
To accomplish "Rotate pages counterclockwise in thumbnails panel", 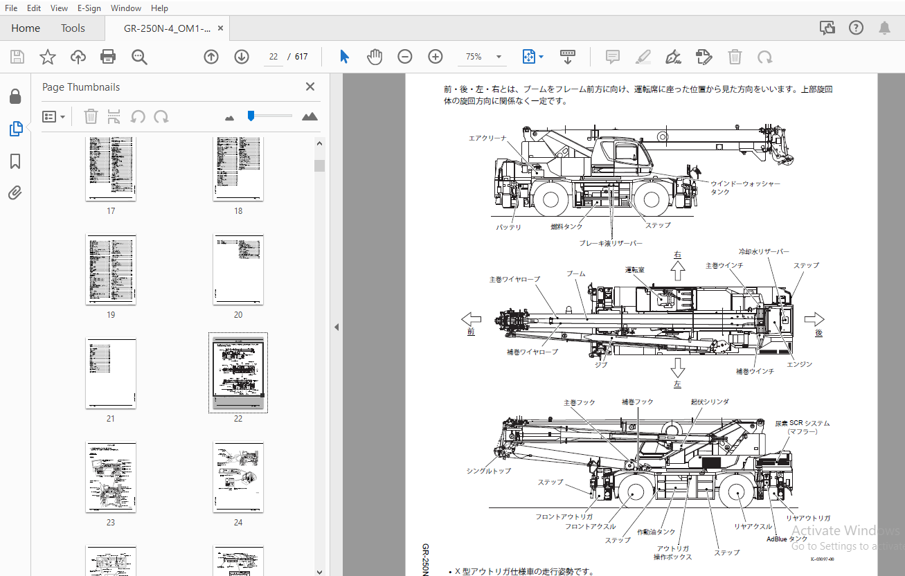I will [138, 116].
